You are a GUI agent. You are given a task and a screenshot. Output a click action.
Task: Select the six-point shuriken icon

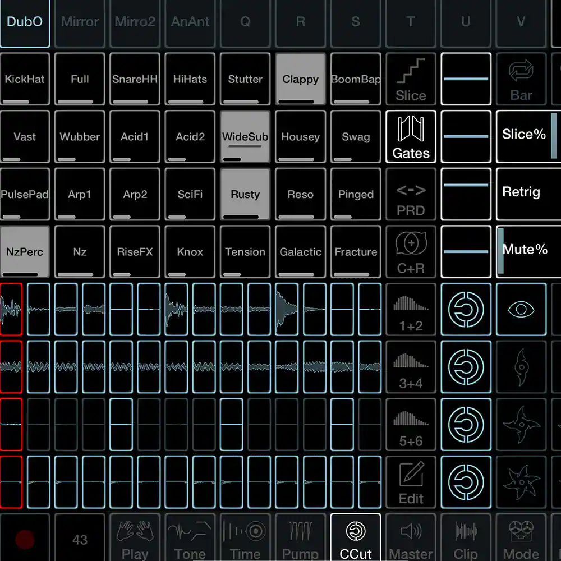521,482
